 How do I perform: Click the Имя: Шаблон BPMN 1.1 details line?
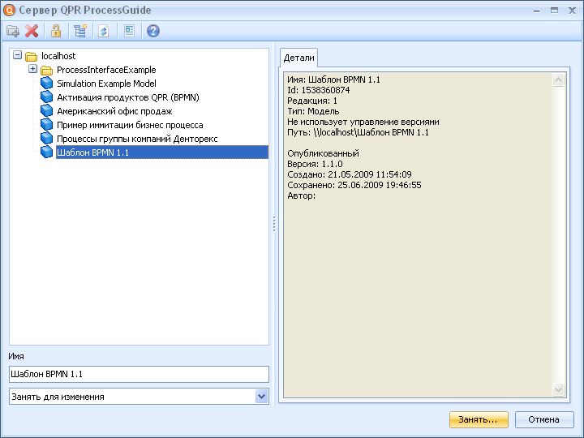[x=333, y=79]
